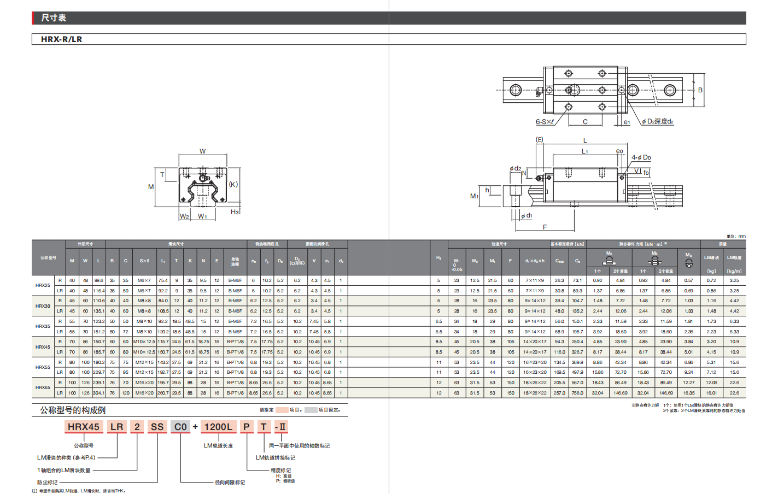This screenshot has height=494, width=778.
Task: Click the 精度标记 label
Action: click(x=280, y=470)
